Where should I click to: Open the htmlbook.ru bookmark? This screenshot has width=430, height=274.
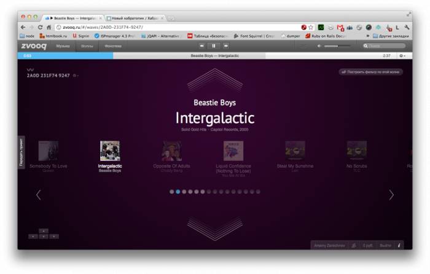53,36
